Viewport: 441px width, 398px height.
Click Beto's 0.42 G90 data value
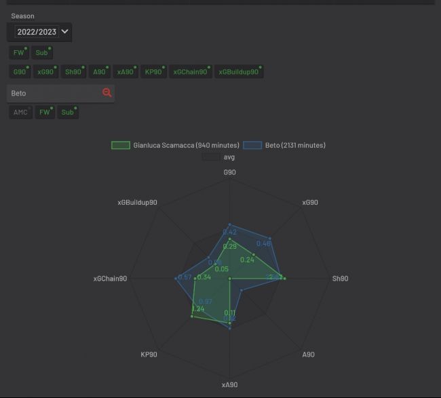(x=230, y=232)
